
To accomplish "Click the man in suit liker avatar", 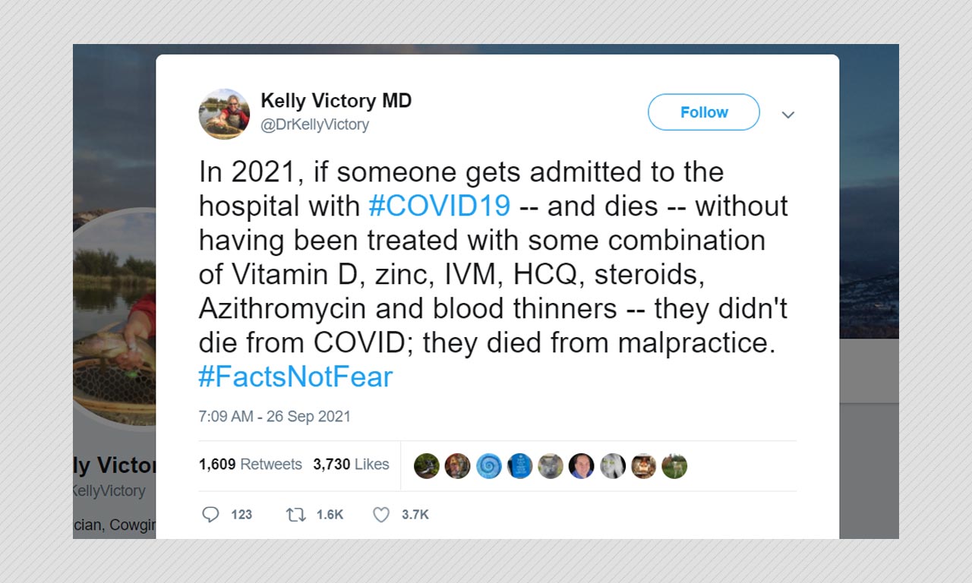I will point(582,465).
